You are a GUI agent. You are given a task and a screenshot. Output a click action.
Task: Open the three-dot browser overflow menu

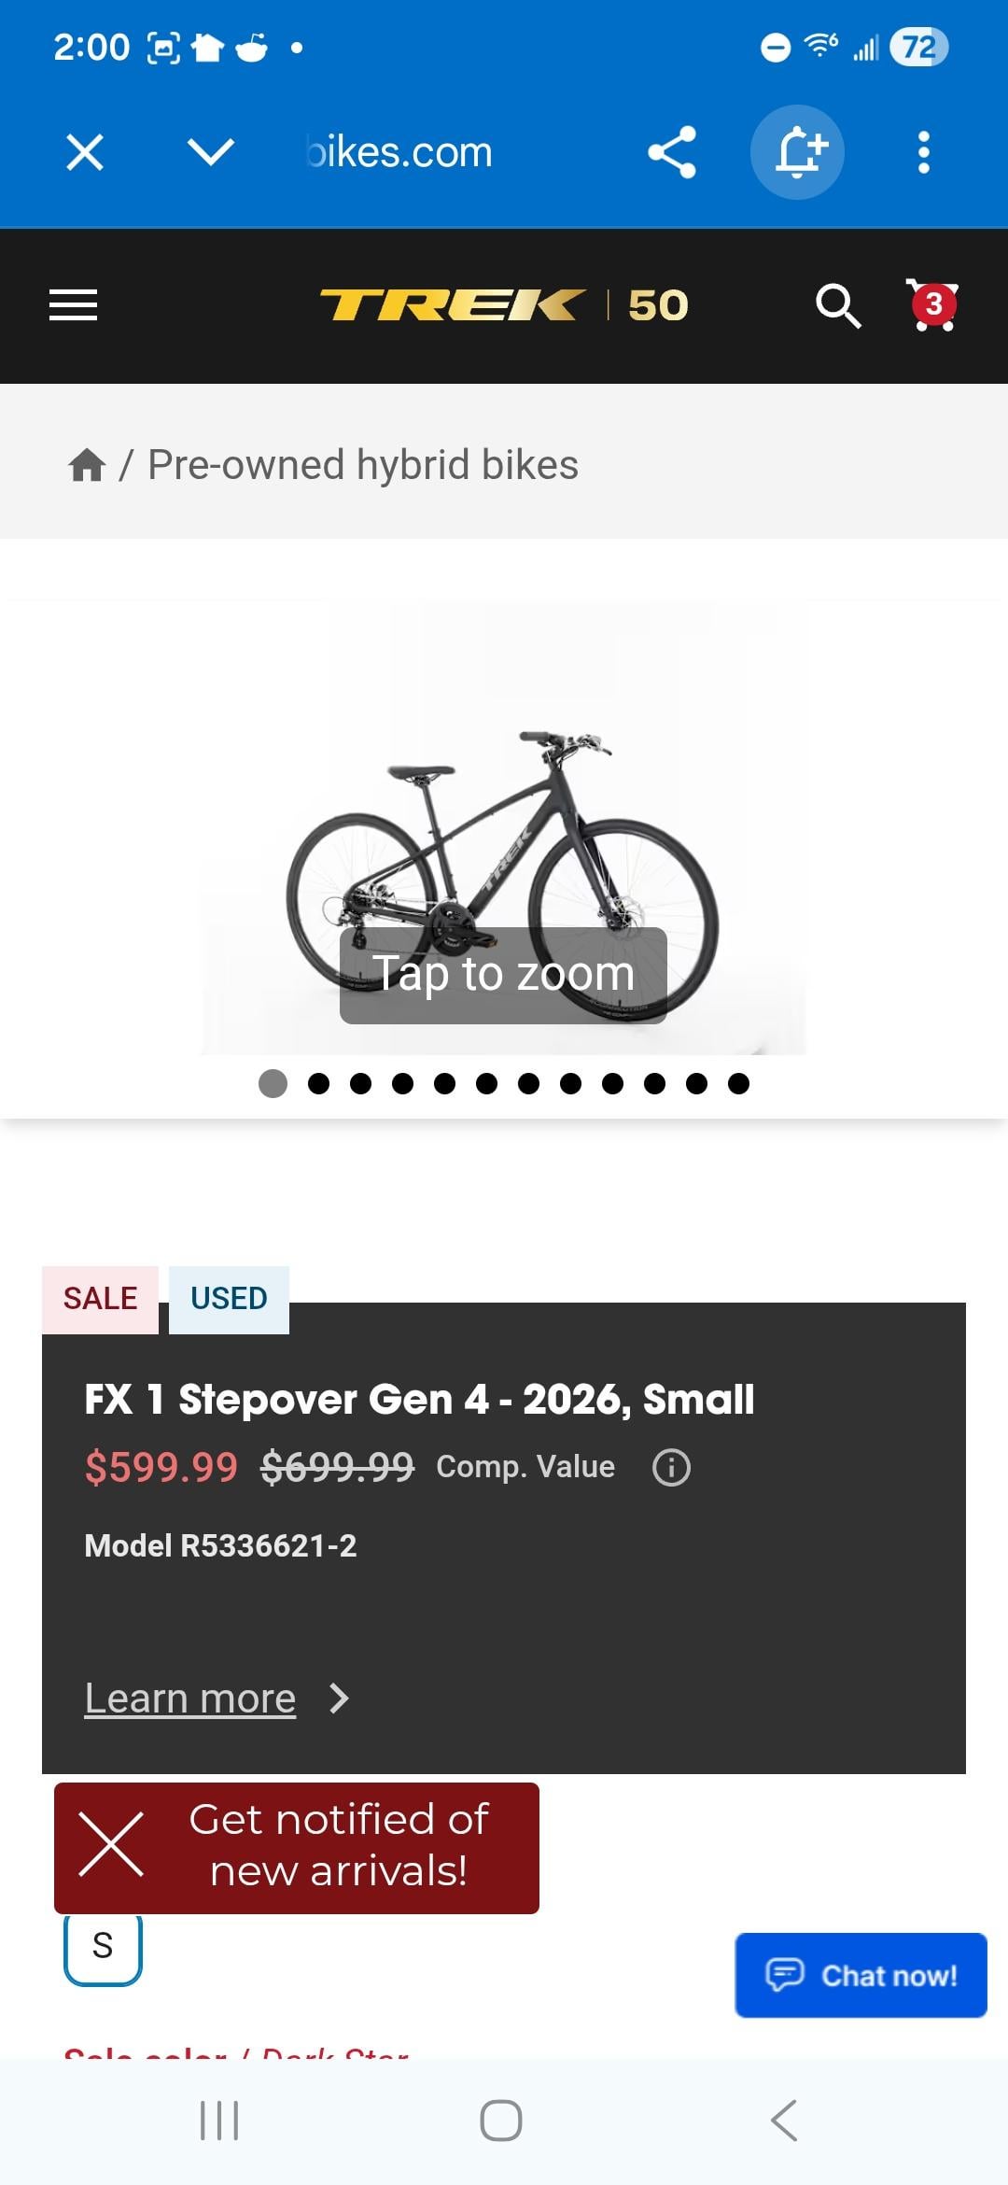[x=923, y=152]
